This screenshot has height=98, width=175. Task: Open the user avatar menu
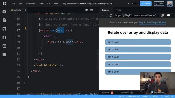(x=170, y=4)
